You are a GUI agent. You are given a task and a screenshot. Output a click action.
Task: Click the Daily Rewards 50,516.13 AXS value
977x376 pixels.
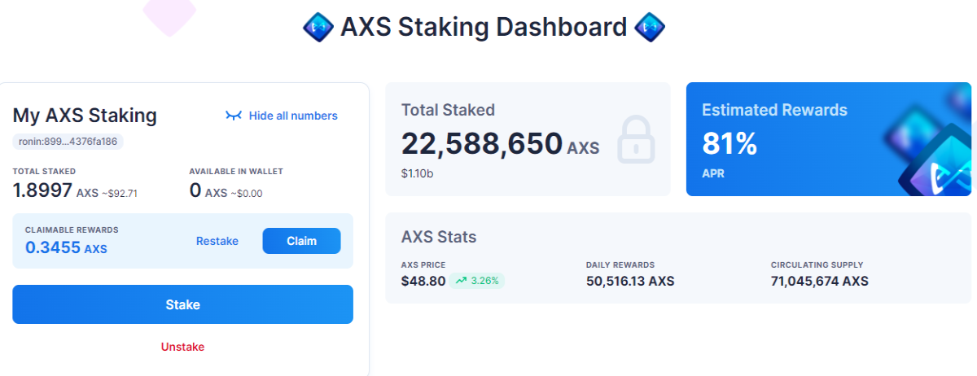click(630, 281)
